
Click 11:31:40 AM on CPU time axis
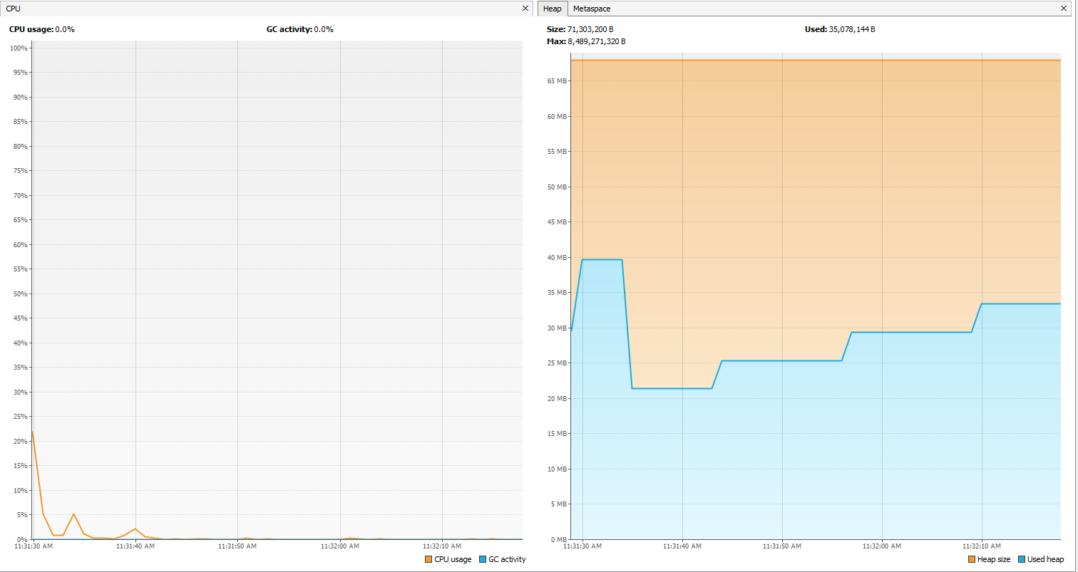pos(135,546)
